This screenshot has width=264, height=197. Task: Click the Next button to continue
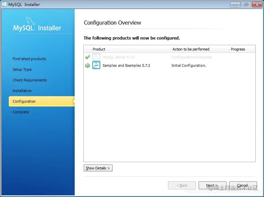click(x=212, y=185)
